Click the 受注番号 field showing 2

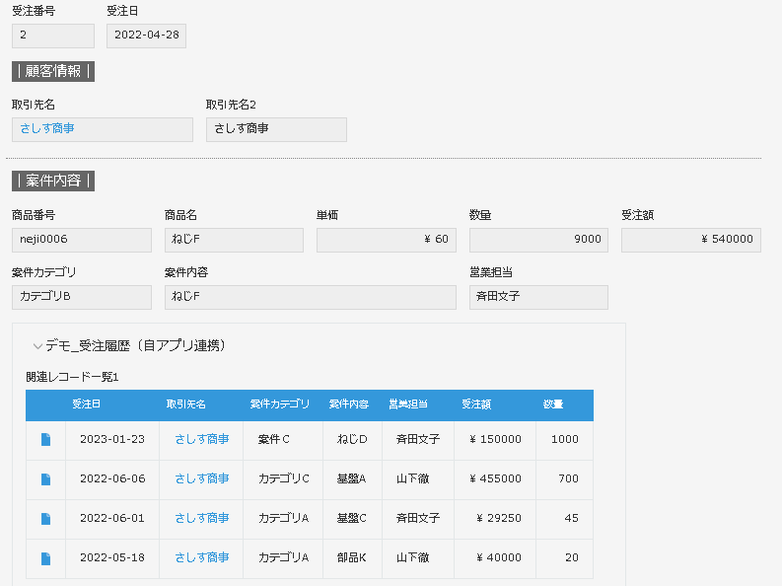click(52, 36)
